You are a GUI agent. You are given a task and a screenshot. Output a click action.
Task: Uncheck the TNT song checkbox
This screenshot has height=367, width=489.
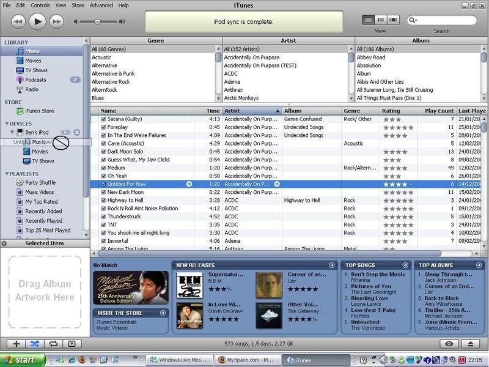pos(103,224)
